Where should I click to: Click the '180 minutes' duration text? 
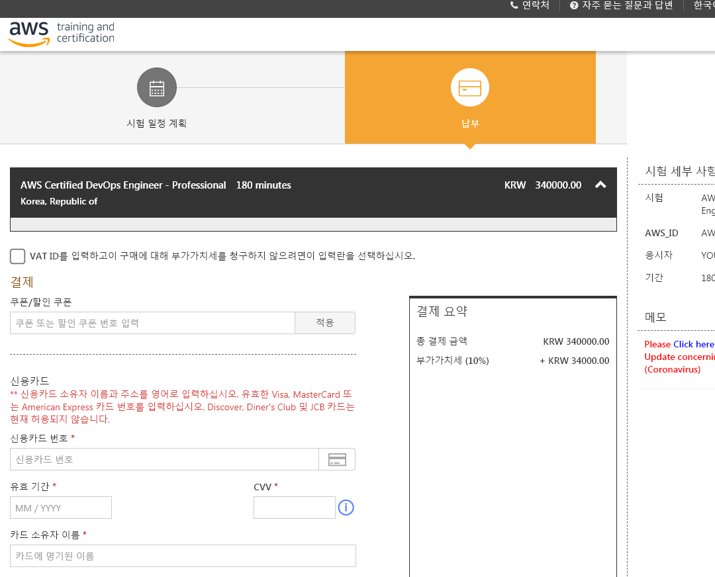263,185
